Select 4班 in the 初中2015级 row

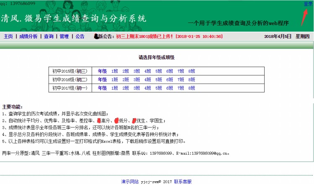[148, 71]
